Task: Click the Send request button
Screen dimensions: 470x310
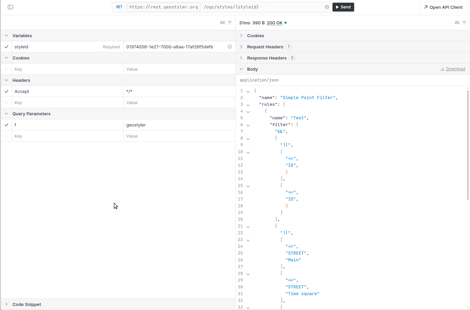Action: click(x=343, y=7)
